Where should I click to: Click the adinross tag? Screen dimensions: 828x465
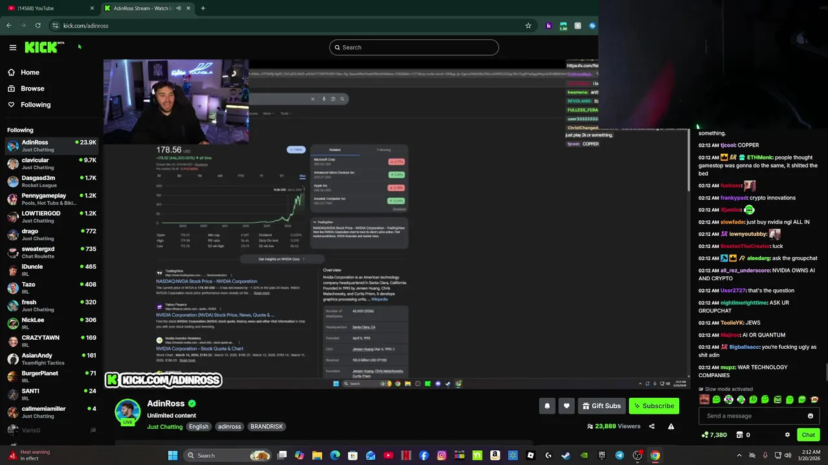tap(229, 427)
